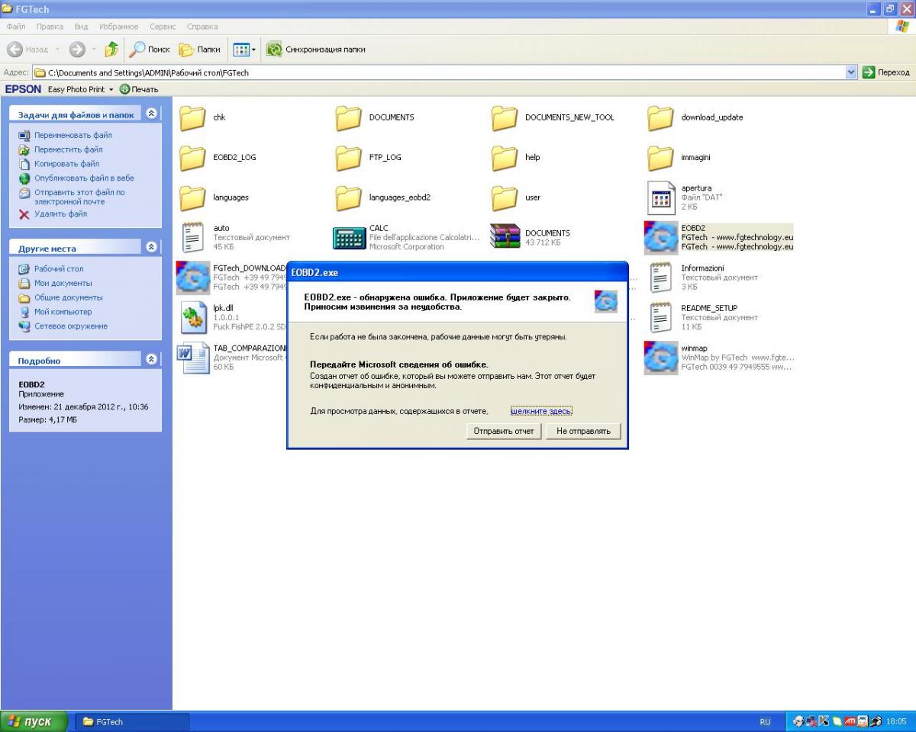This screenshot has width=916, height=732.
Task: Click Опубликовать файл в вебе link
Action: [84, 178]
